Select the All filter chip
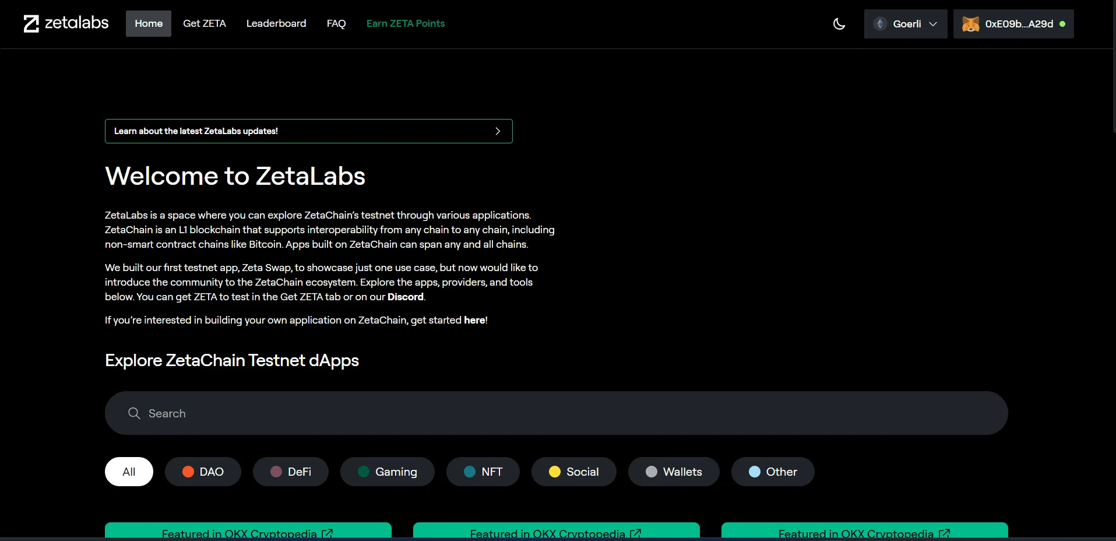 [x=129, y=472]
